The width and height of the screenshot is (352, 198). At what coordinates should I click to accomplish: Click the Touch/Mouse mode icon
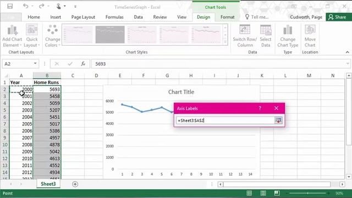coord(59,6)
